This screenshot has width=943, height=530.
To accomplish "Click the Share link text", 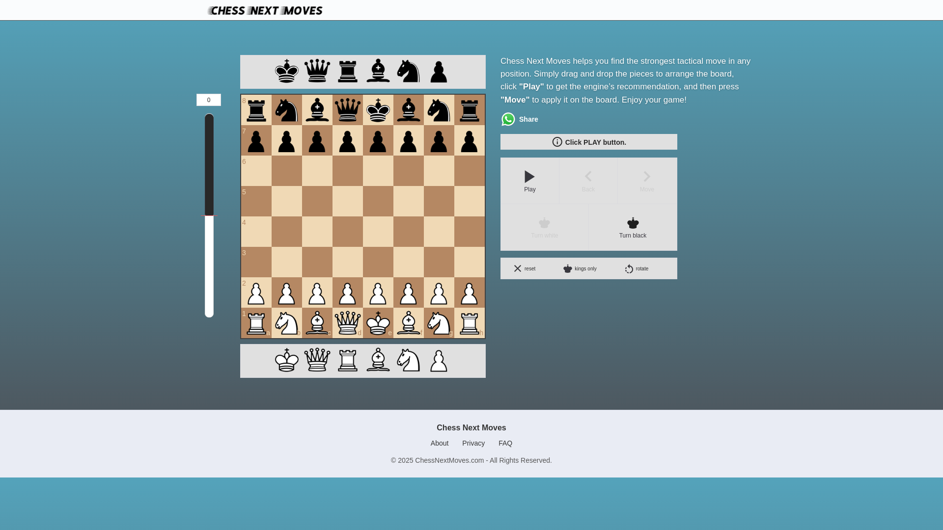I will click(528, 119).
